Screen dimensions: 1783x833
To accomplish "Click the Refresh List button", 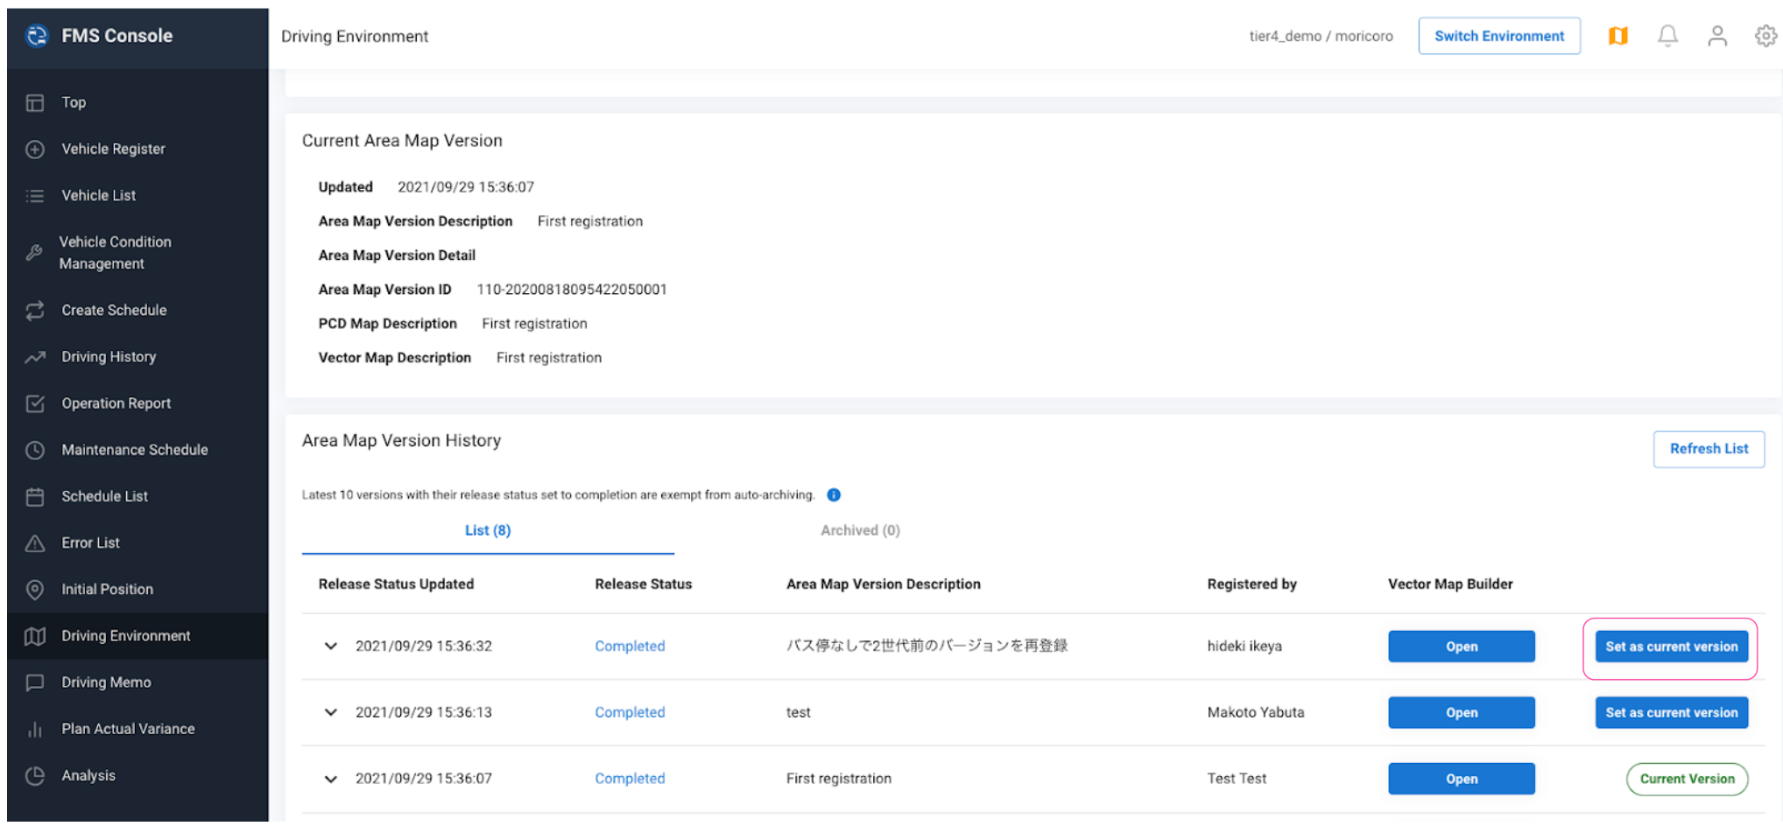I will pyautogui.click(x=1708, y=449).
